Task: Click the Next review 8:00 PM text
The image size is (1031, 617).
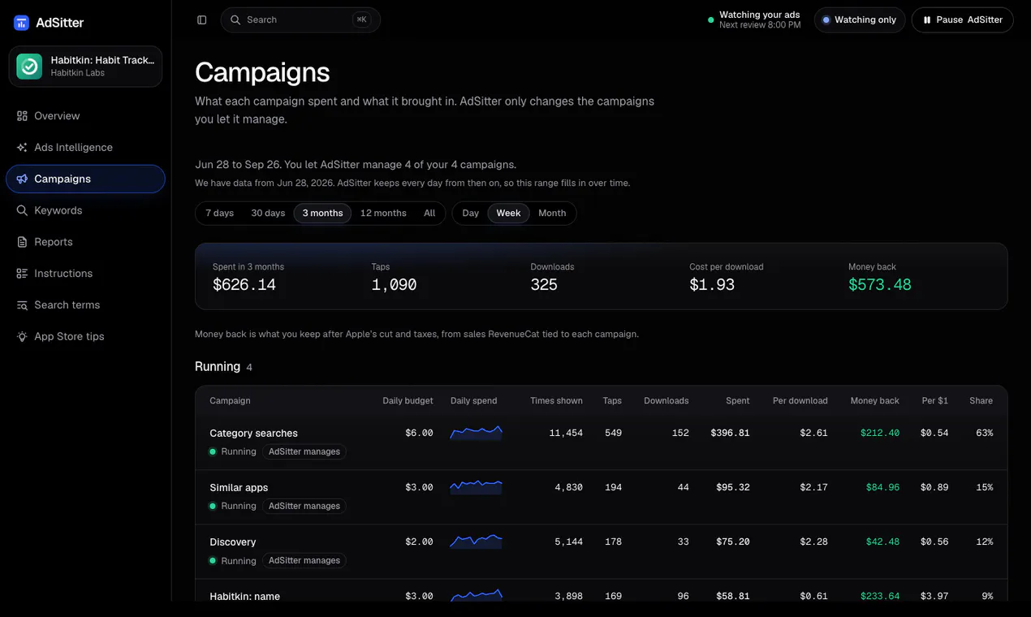Action: tap(760, 25)
